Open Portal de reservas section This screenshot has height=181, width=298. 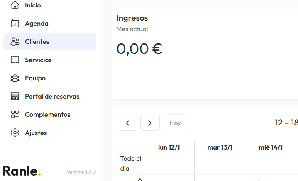[52, 97]
